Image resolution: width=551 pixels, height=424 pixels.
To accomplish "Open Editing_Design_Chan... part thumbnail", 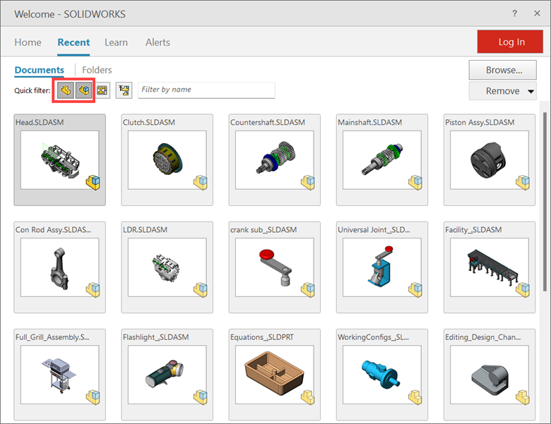I will tap(490, 375).
